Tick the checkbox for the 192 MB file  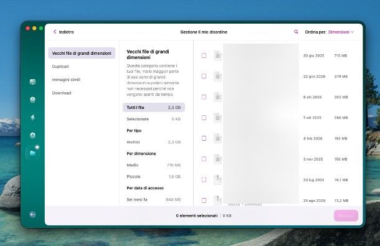[x=204, y=138]
